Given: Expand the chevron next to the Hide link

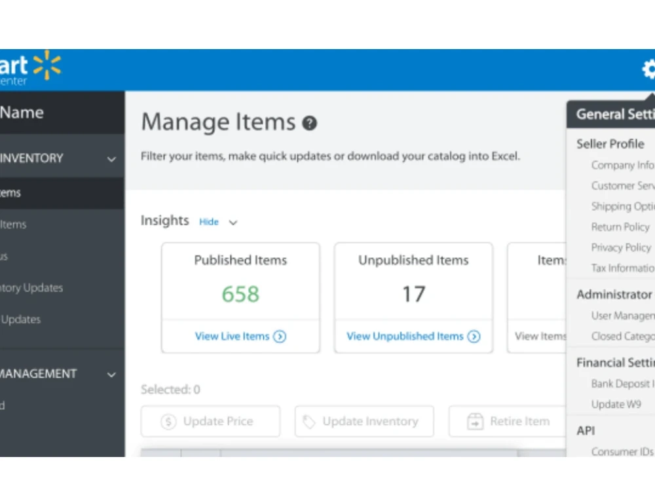Looking at the screenshot, I should (233, 222).
